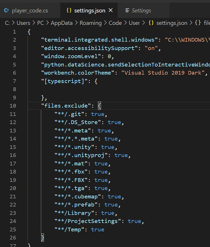Image resolution: width=210 pixels, height=247 pixels.
Task: Click the closing brace on line 26
Action: (x=43, y=237)
